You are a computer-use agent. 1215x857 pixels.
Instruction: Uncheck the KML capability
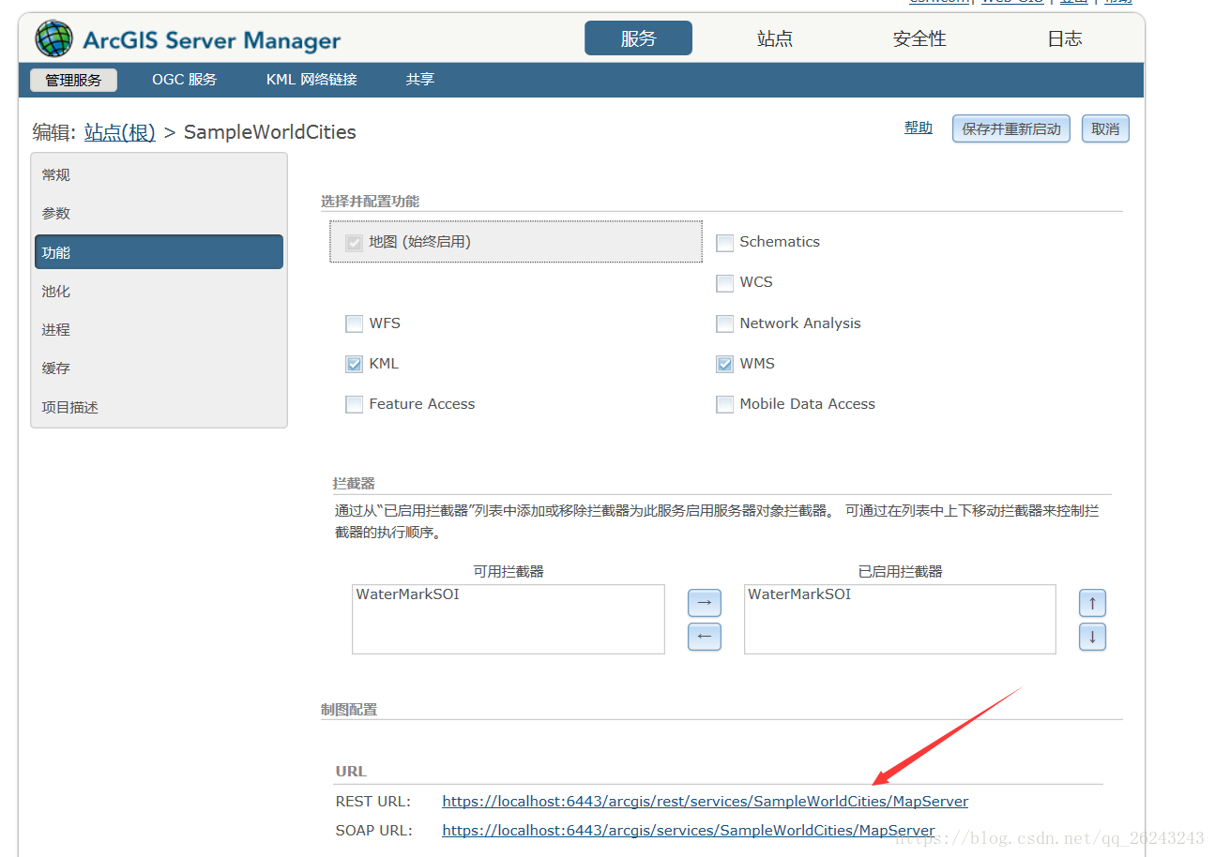(x=355, y=365)
